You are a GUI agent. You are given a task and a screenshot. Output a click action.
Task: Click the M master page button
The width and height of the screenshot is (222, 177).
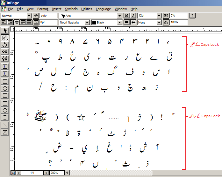coord(13,173)
